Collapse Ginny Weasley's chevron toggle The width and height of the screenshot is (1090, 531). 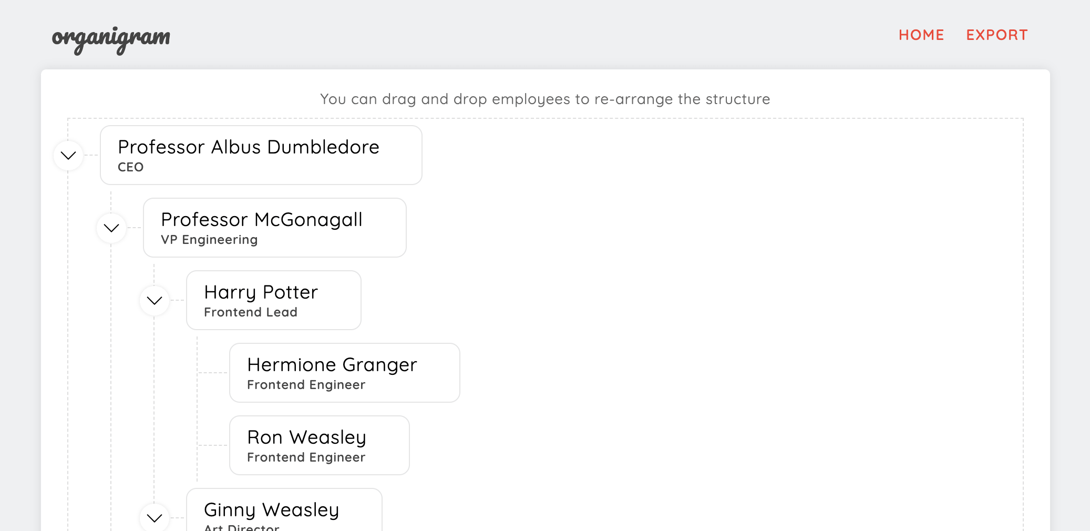(155, 517)
